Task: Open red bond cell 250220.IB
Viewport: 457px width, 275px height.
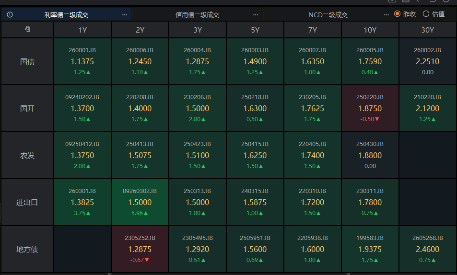Action: point(370,108)
